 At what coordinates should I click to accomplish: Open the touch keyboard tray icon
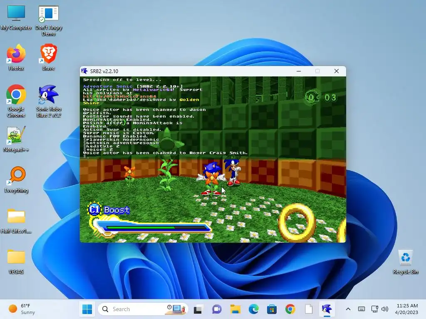tap(362, 309)
